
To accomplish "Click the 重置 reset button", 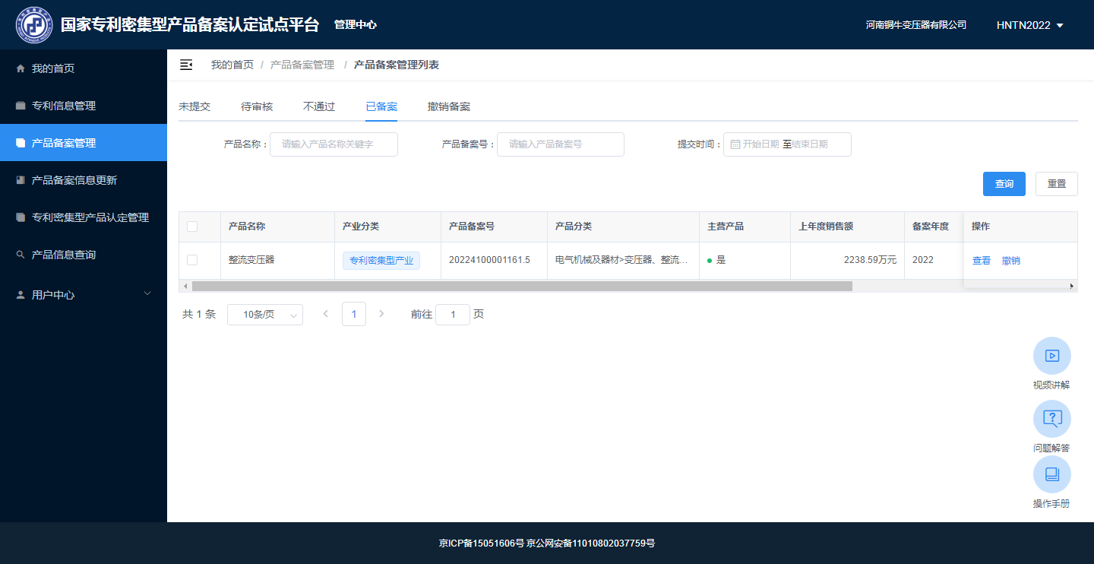I will [1057, 184].
